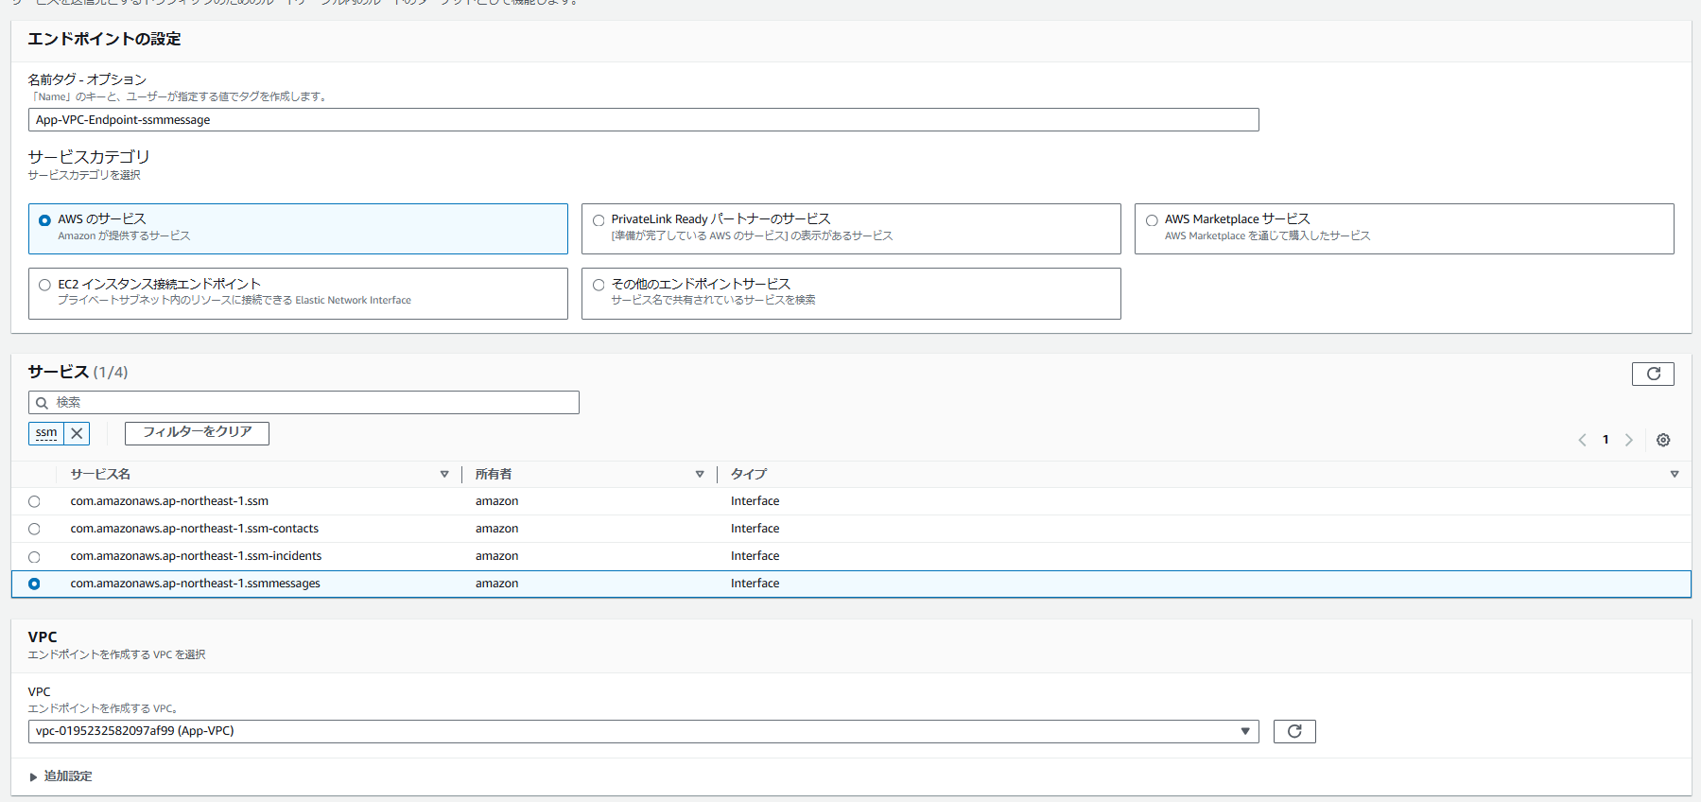Sort by 所有者 column arrow
1701x802 pixels.
pos(700,474)
